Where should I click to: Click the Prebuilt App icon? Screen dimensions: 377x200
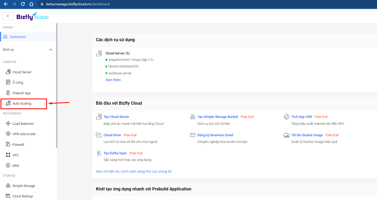coord(8,93)
